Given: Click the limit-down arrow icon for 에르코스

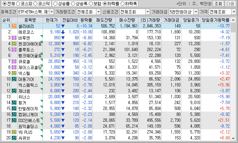Looking at the screenshot, I should tap(63, 32).
